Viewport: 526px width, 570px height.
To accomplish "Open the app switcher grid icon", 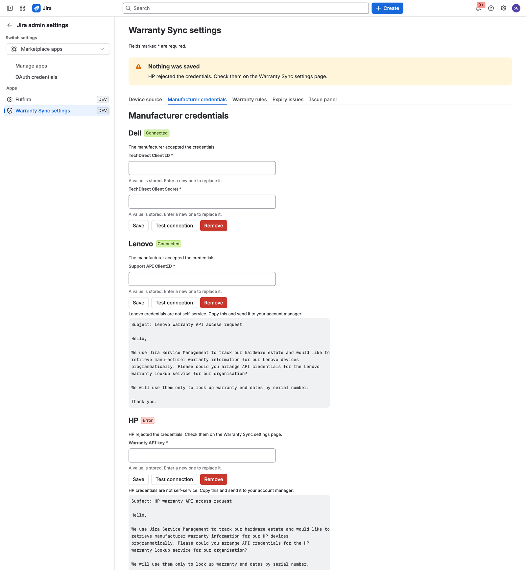I will 22,8.
